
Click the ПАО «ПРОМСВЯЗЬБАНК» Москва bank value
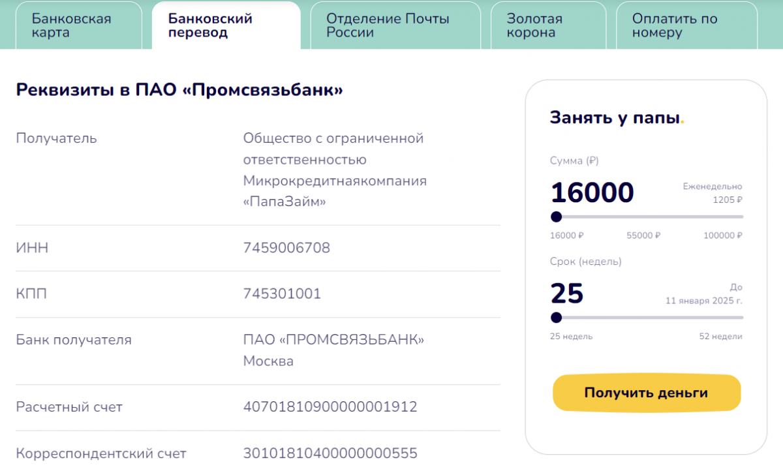pos(333,350)
